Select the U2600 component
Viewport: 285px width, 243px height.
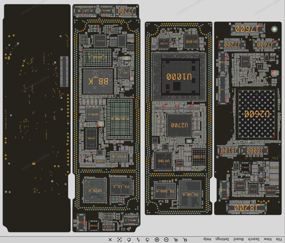pos(256,114)
